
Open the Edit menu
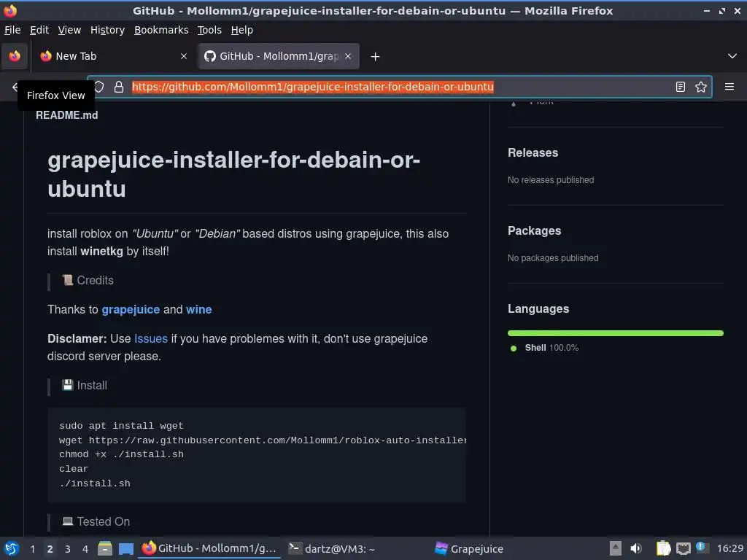(x=39, y=30)
